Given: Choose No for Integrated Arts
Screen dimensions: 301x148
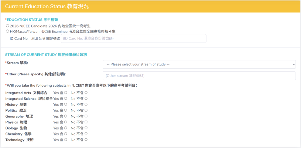Looking at the screenshot, I should (x=86, y=93).
